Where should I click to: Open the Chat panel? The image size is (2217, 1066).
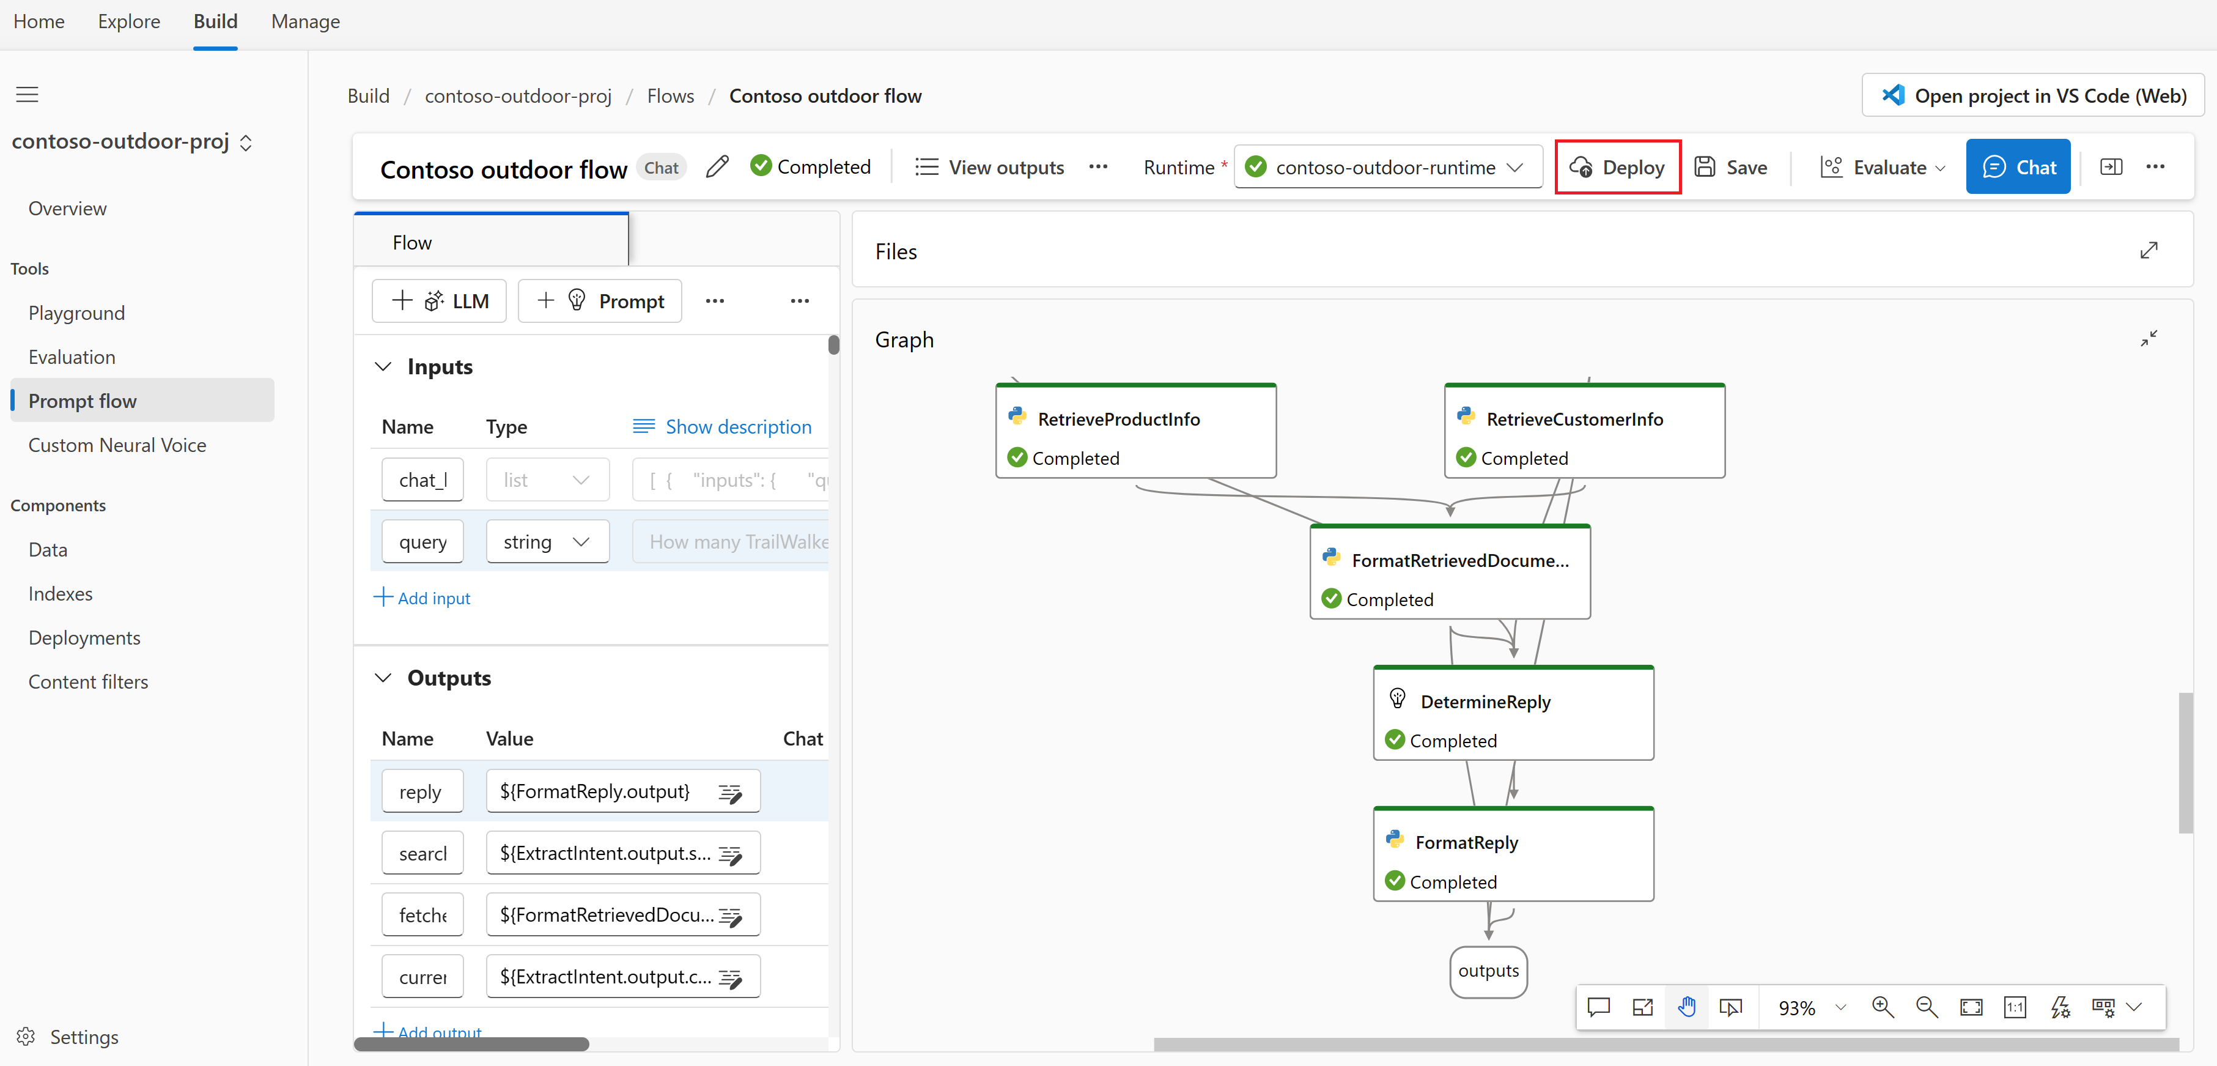coord(2018,167)
